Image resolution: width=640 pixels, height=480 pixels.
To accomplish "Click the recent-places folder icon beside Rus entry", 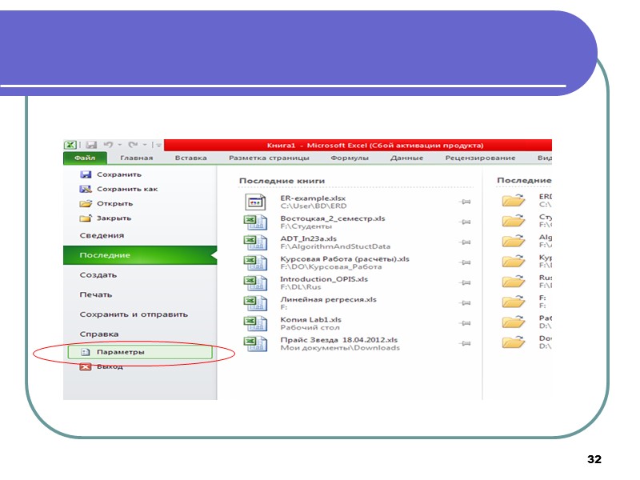I will (514, 282).
